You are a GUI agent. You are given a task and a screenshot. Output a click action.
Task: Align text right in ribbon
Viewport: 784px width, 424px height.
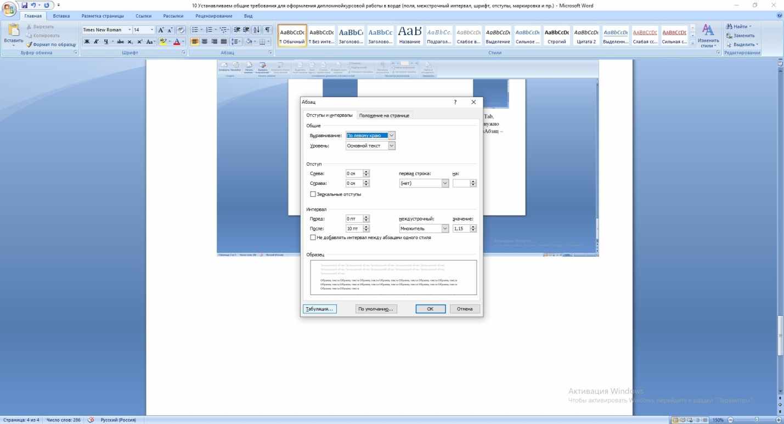(x=214, y=42)
